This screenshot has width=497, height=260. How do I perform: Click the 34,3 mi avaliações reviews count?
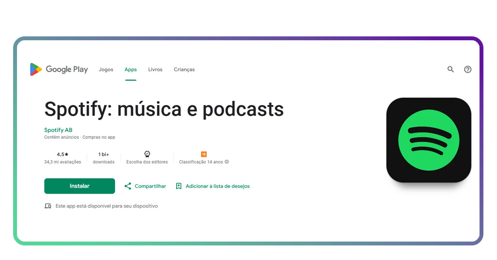pyautogui.click(x=63, y=162)
